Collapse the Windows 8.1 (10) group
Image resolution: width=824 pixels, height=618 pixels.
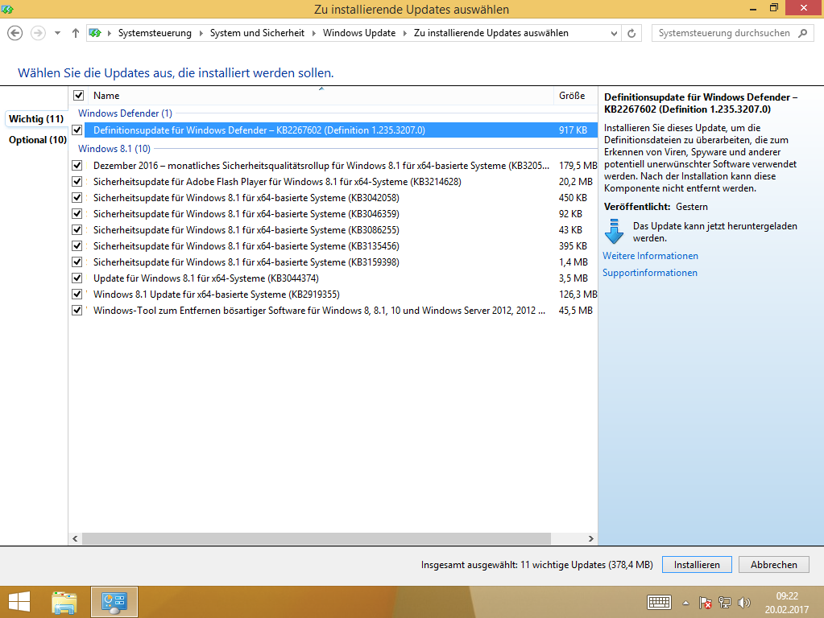coord(114,149)
